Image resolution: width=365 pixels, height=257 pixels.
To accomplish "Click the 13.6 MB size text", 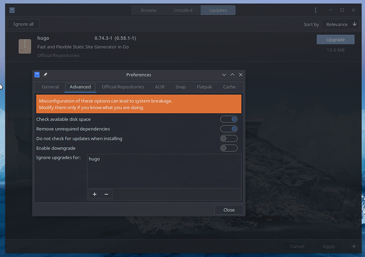I will pos(335,50).
